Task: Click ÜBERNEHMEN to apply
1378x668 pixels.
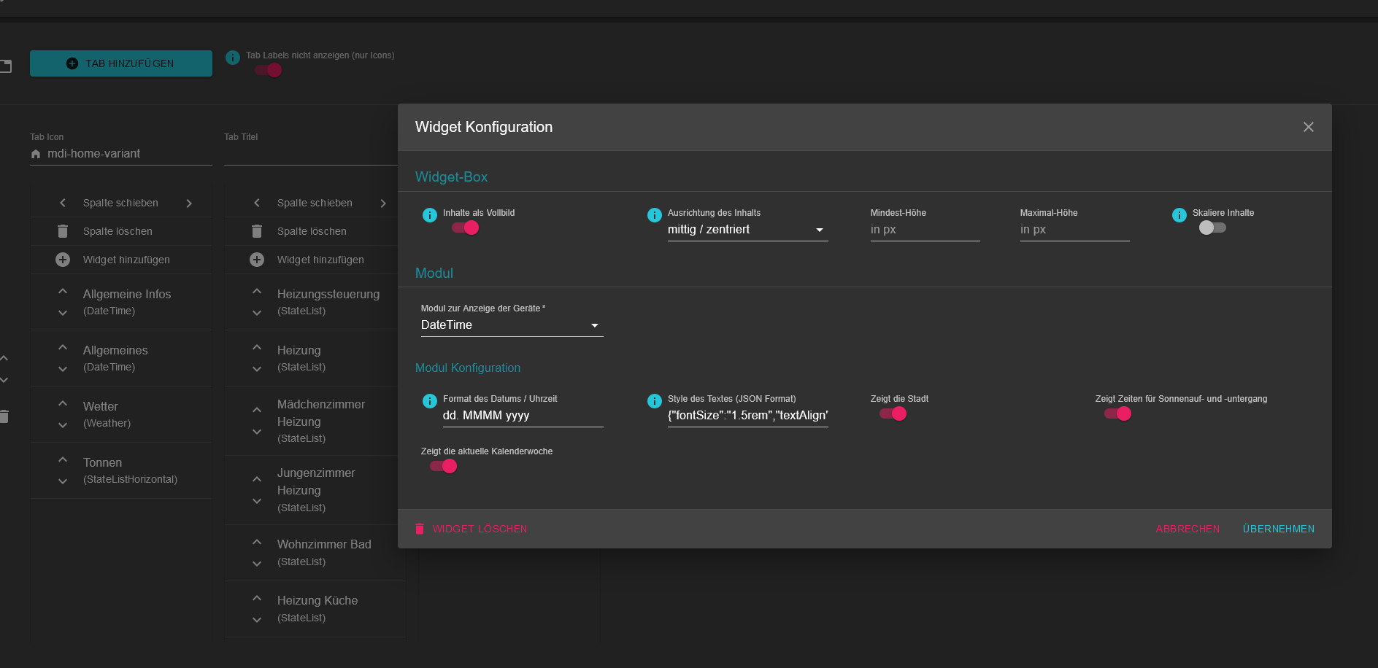Action: 1279,529
